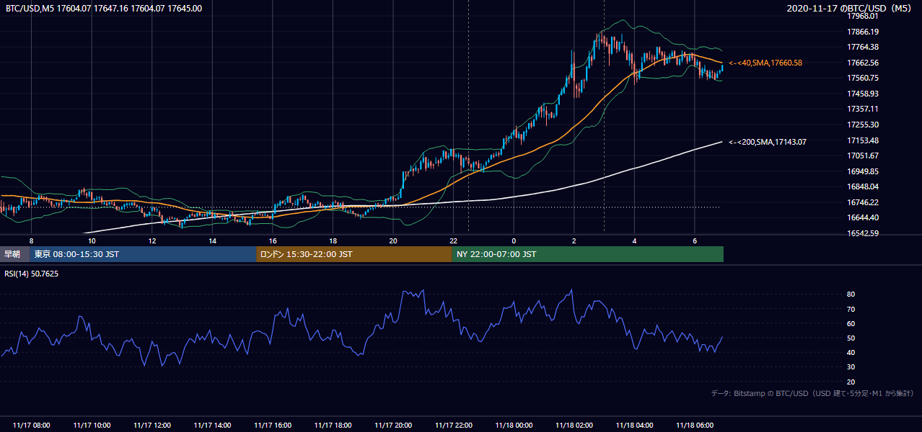
Task: Click price axis value 17458.93
Action: pos(863,94)
